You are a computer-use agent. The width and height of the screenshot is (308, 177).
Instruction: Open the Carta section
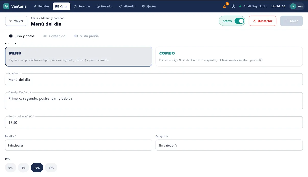coord(61,6)
